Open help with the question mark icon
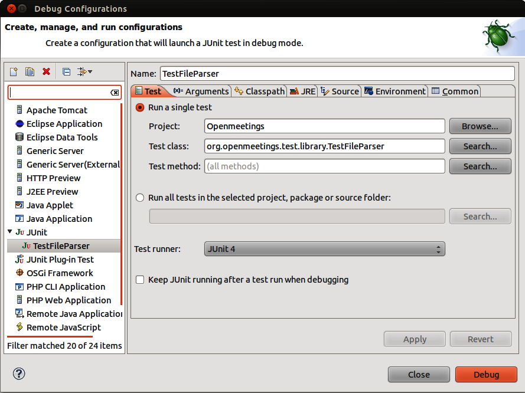 click(19, 374)
